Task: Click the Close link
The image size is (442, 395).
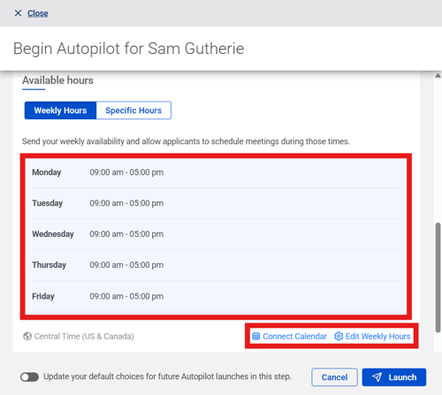Action: coord(38,13)
